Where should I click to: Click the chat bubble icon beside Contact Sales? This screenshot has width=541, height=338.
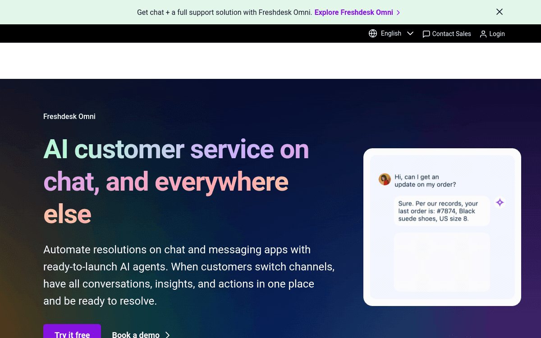pyautogui.click(x=426, y=33)
